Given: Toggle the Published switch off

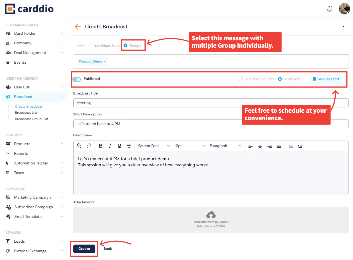Looking at the screenshot, I should pyautogui.click(x=76, y=79).
